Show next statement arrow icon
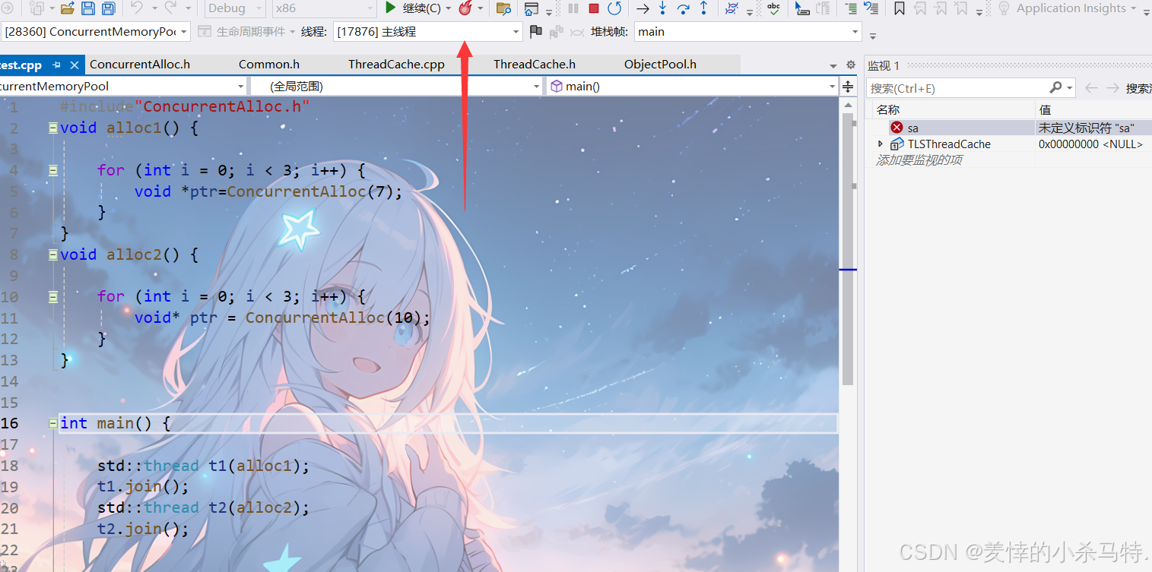This screenshot has height=572, width=1152. pos(643,8)
